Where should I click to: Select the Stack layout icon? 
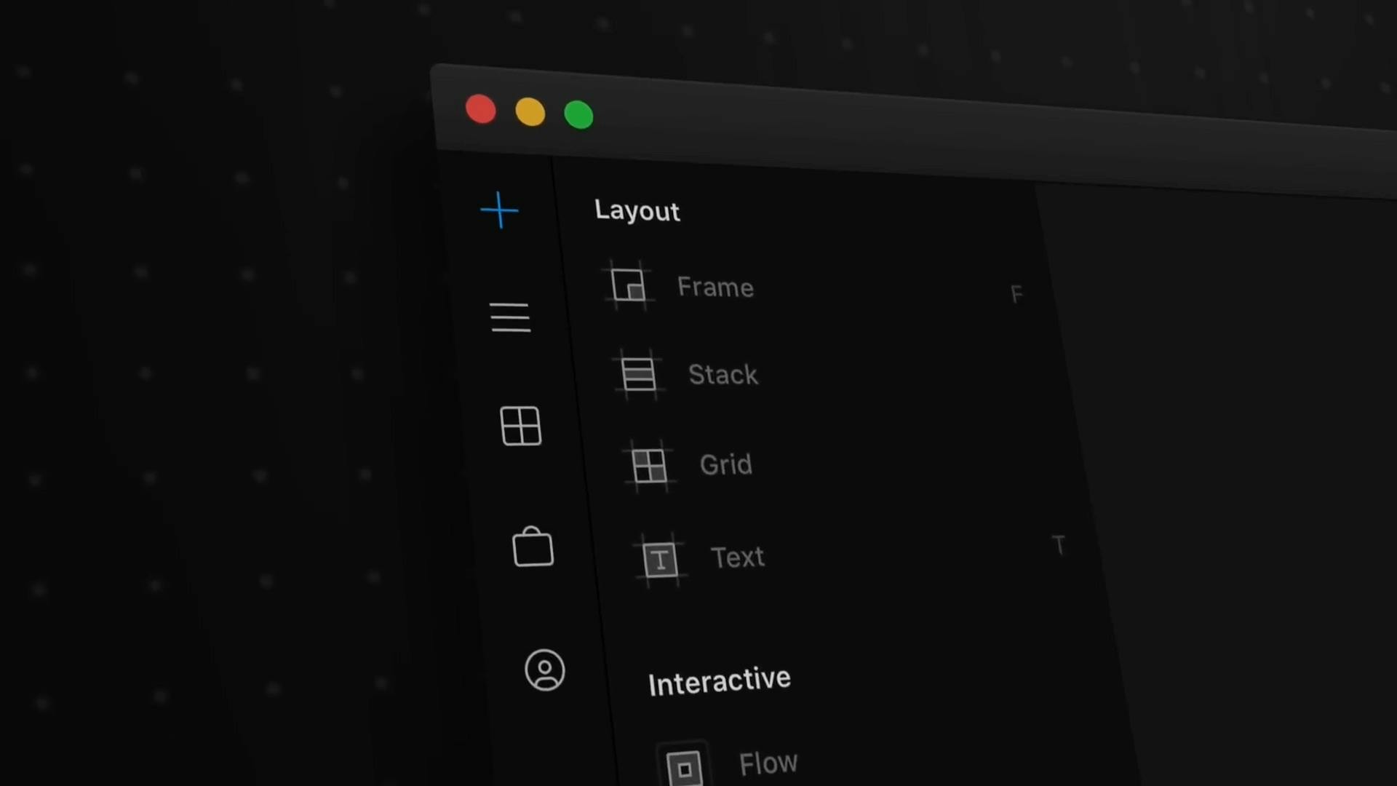(639, 374)
